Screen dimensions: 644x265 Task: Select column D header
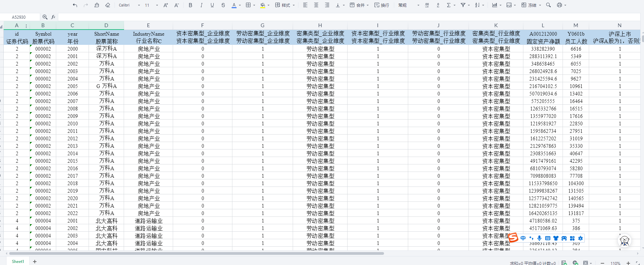(x=106, y=25)
